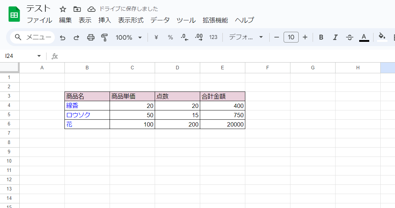Open the 拡張機能 menu

[x=215, y=20]
